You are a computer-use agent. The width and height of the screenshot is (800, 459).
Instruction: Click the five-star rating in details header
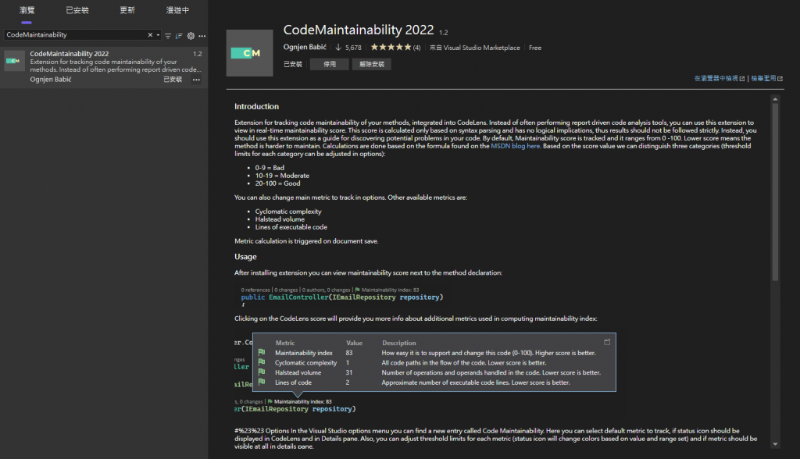coord(391,47)
